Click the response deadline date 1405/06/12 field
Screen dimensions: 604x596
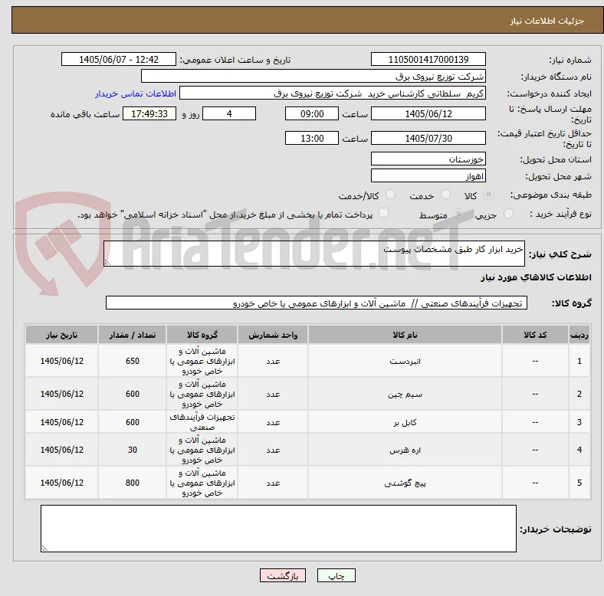(428, 113)
